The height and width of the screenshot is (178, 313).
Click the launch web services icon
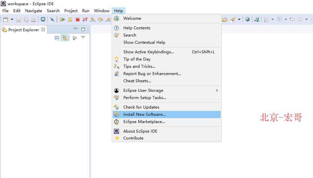pos(257,19)
